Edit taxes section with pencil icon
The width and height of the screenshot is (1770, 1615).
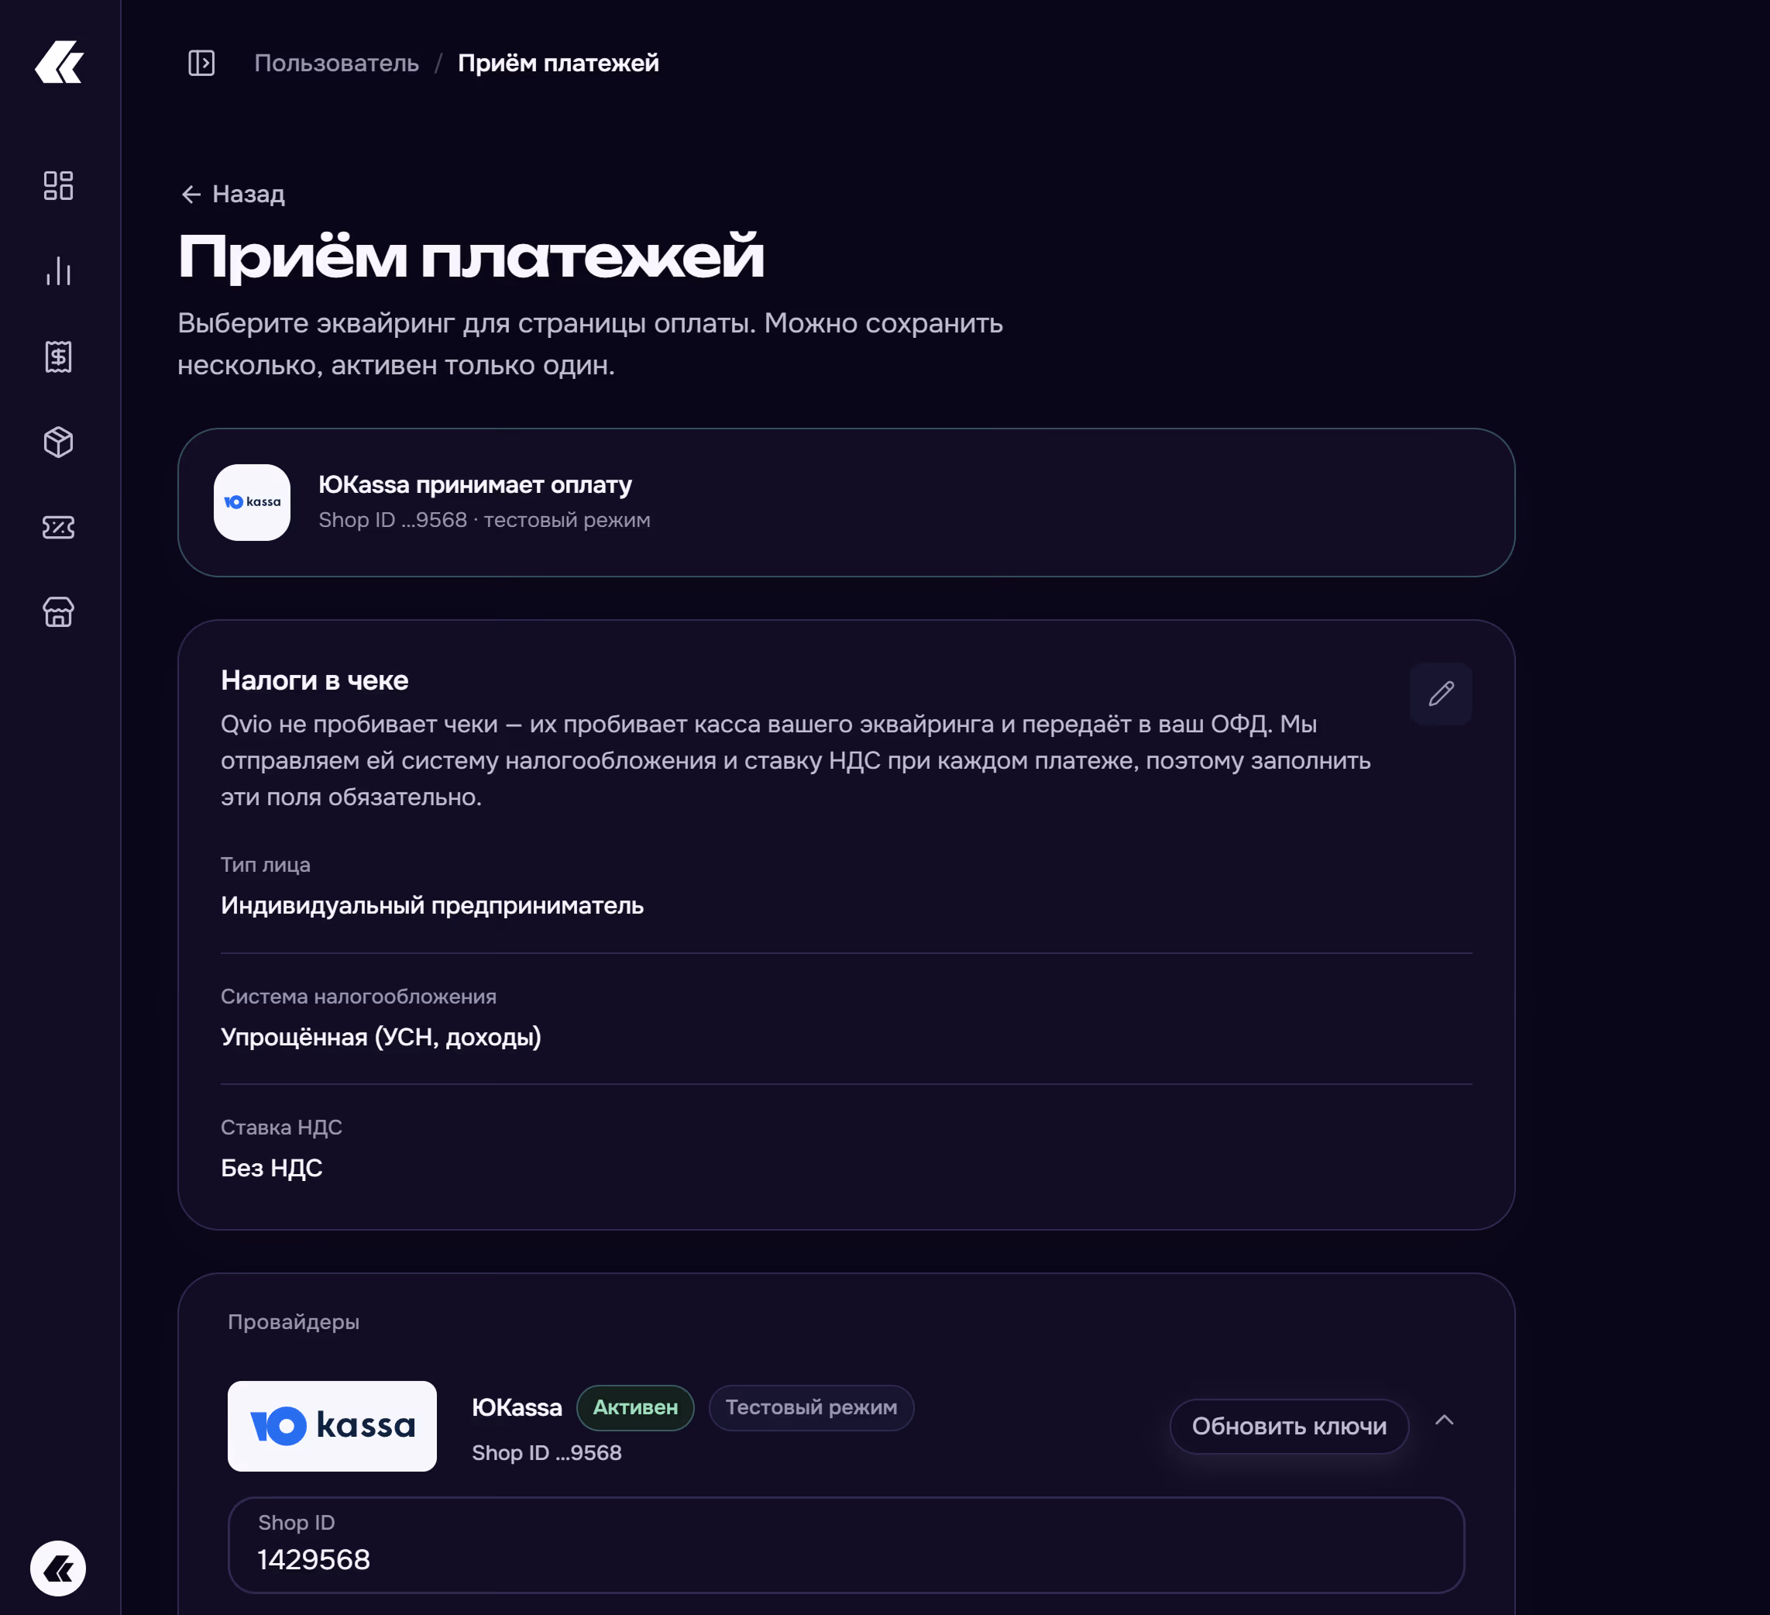[x=1441, y=694]
